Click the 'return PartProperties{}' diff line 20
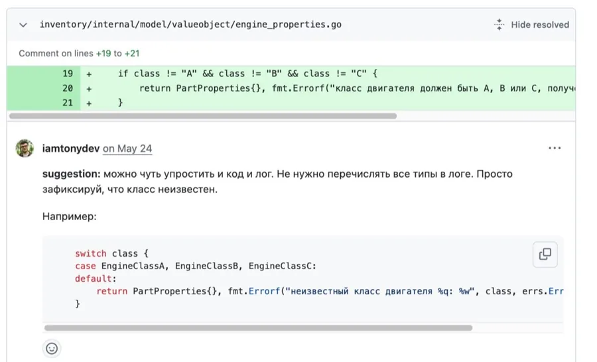 pyautogui.click(x=357, y=88)
